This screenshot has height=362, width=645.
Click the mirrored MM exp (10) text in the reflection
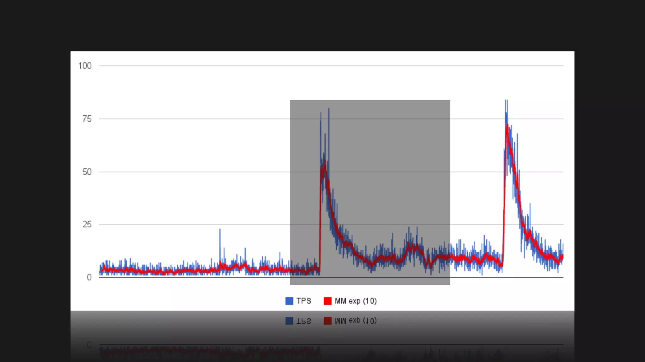tap(356, 321)
